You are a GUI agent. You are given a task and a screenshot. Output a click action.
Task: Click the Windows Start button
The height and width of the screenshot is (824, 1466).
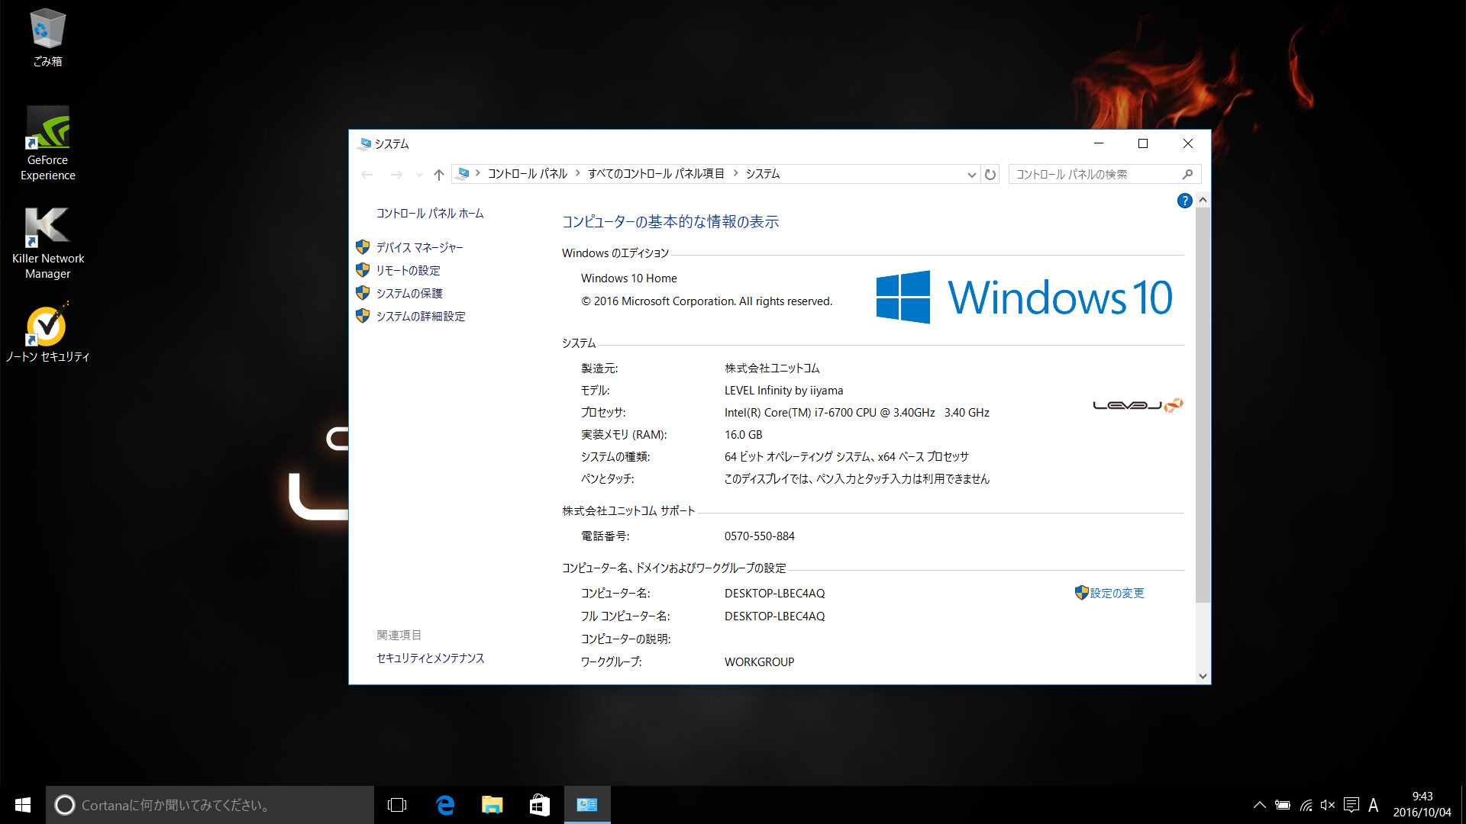[23, 805]
